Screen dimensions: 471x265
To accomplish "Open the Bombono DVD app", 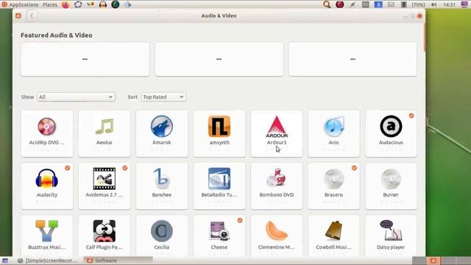I will coord(277,186).
